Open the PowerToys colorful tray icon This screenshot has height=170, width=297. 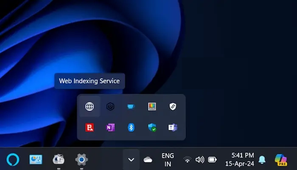[x=152, y=106]
